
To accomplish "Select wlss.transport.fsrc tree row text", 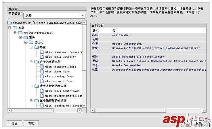I will coord(61,67).
